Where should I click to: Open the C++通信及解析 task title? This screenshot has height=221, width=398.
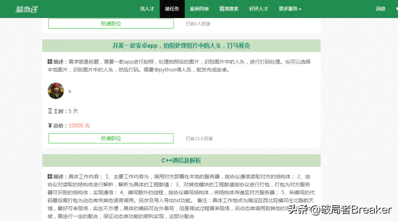pos(181,160)
